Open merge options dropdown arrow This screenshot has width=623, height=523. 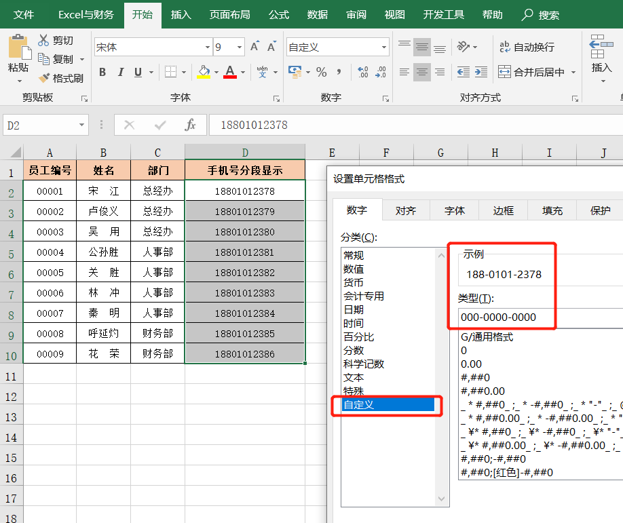point(573,73)
